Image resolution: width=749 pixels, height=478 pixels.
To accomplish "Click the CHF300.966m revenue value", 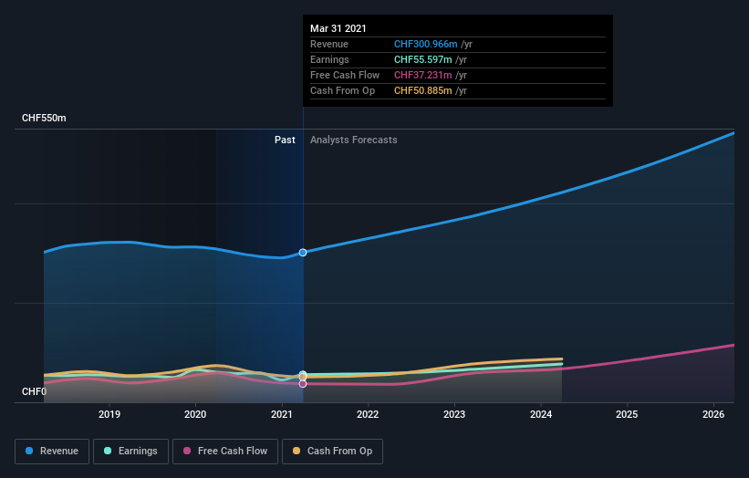I will pyautogui.click(x=426, y=45).
